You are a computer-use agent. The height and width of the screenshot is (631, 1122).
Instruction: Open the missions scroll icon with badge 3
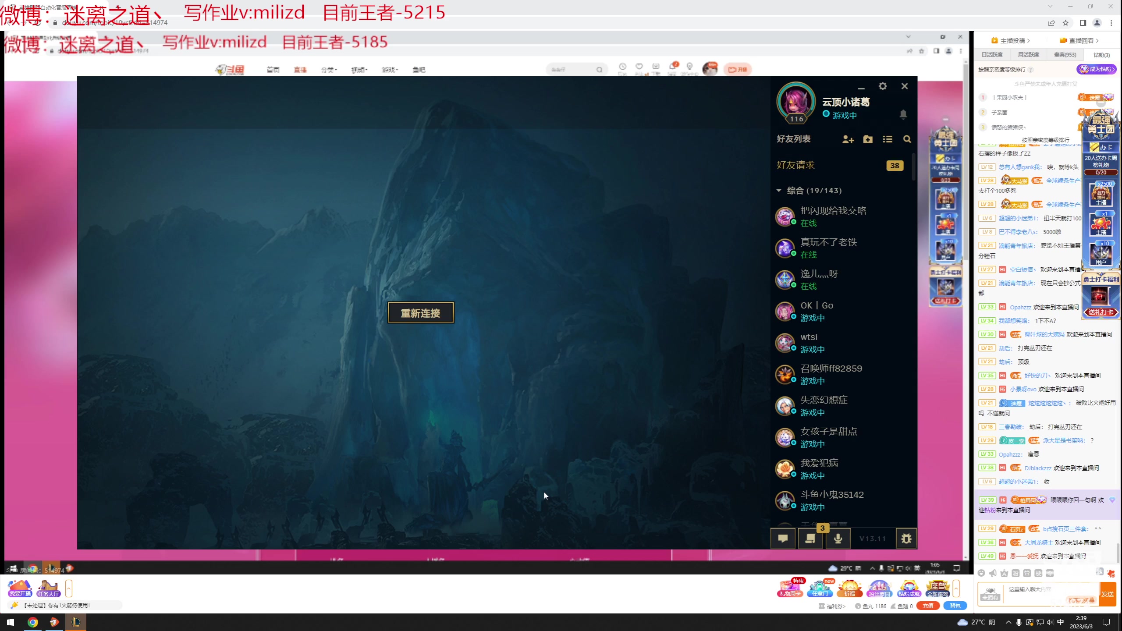[810, 539]
